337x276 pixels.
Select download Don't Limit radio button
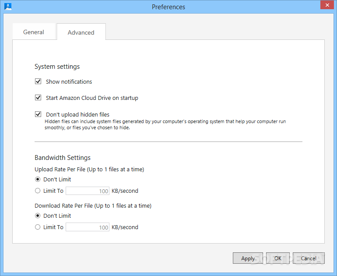[38, 216]
